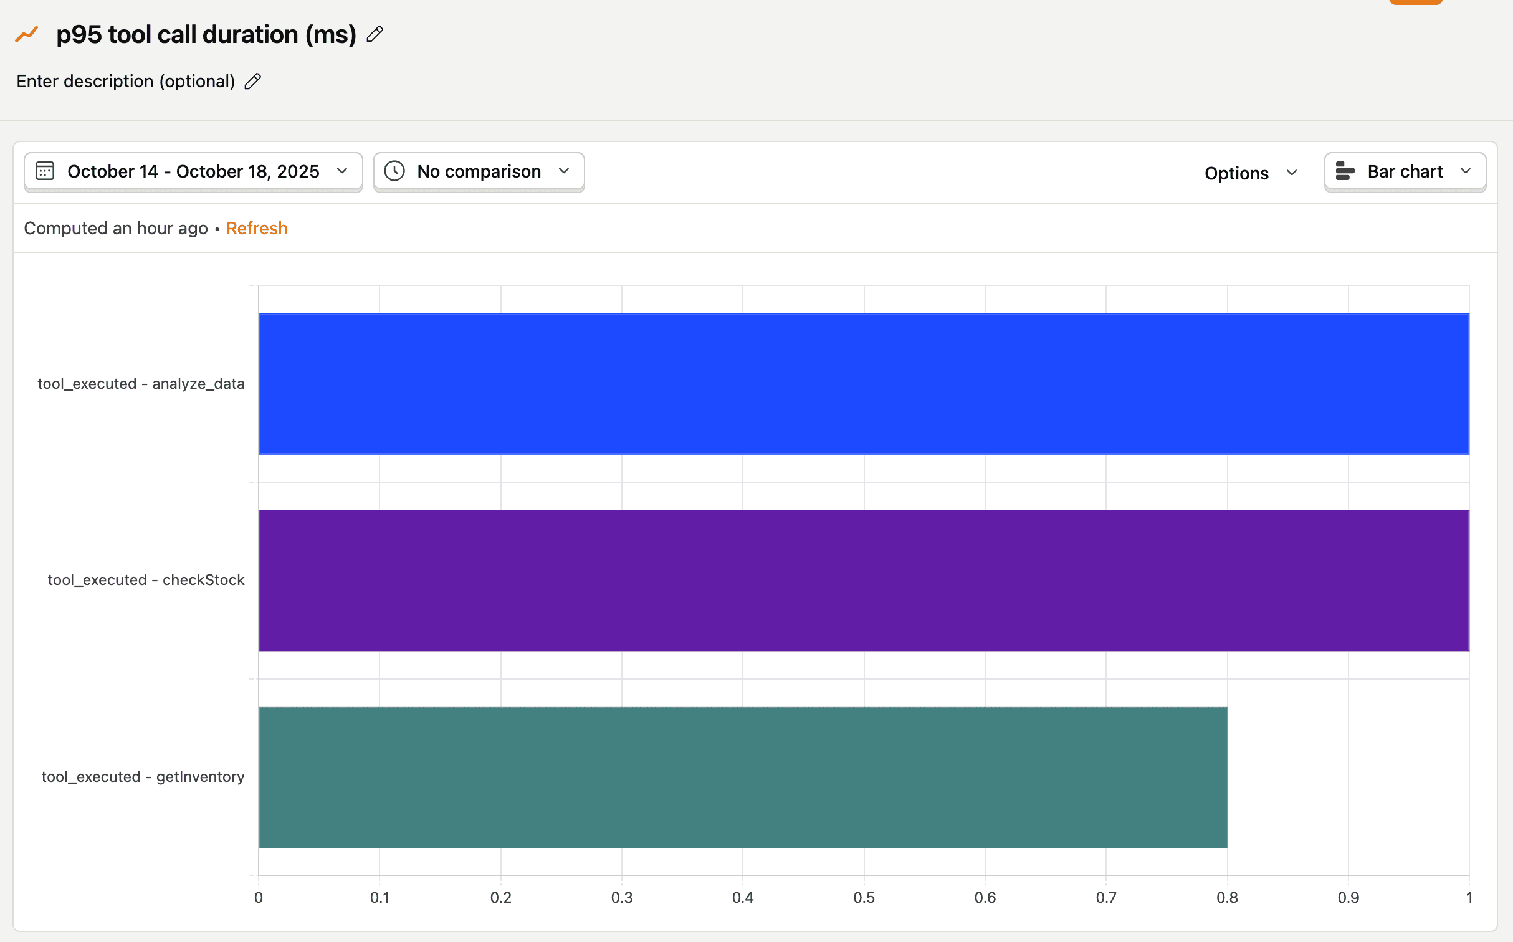Click the pencil icon beside the title
Viewport: 1513px width, 942px height.
tap(375, 34)
